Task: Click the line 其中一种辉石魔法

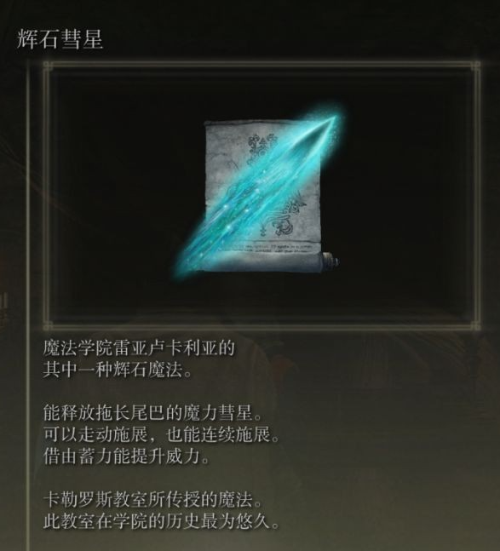Action: pos(118,370)
